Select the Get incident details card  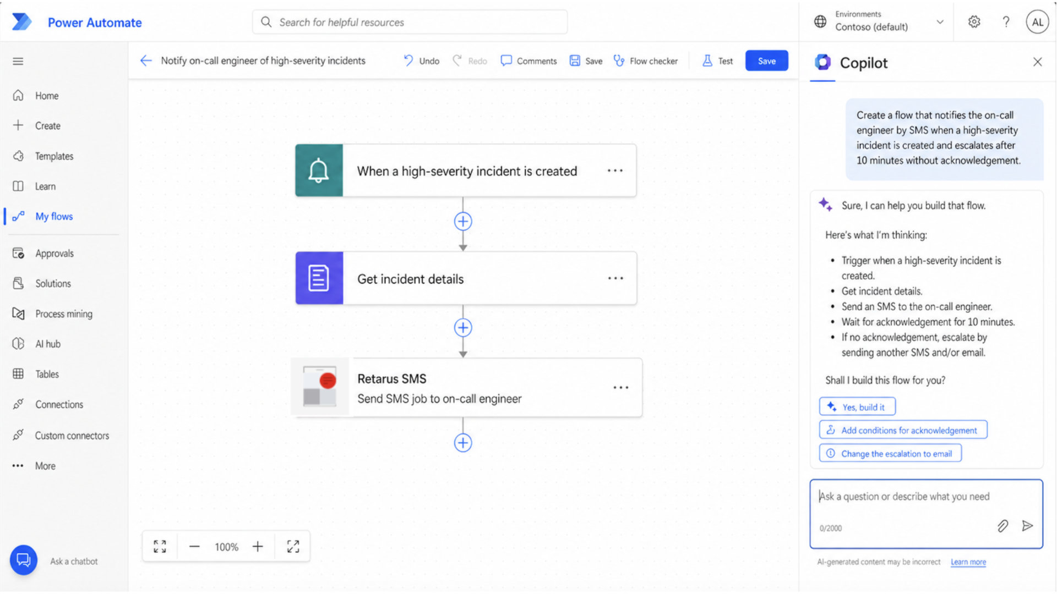(x=466, y=278)
